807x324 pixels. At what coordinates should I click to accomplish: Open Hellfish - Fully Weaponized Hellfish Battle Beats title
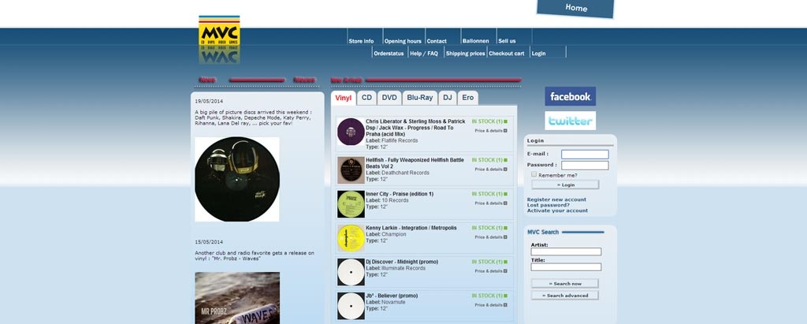415,163
